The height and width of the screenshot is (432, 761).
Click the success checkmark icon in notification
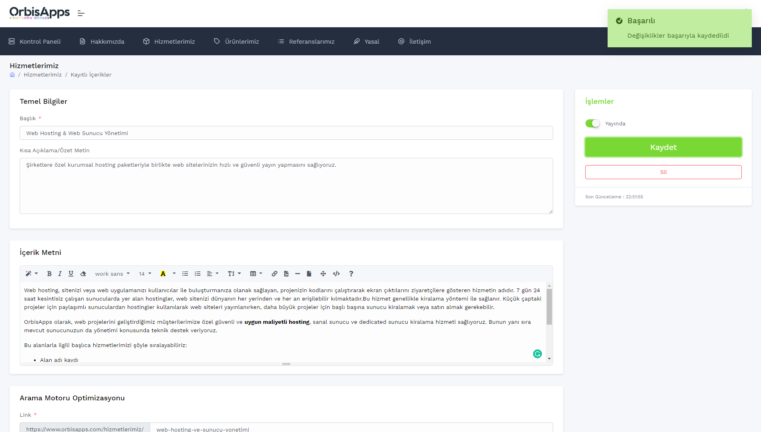pos(619,21)
